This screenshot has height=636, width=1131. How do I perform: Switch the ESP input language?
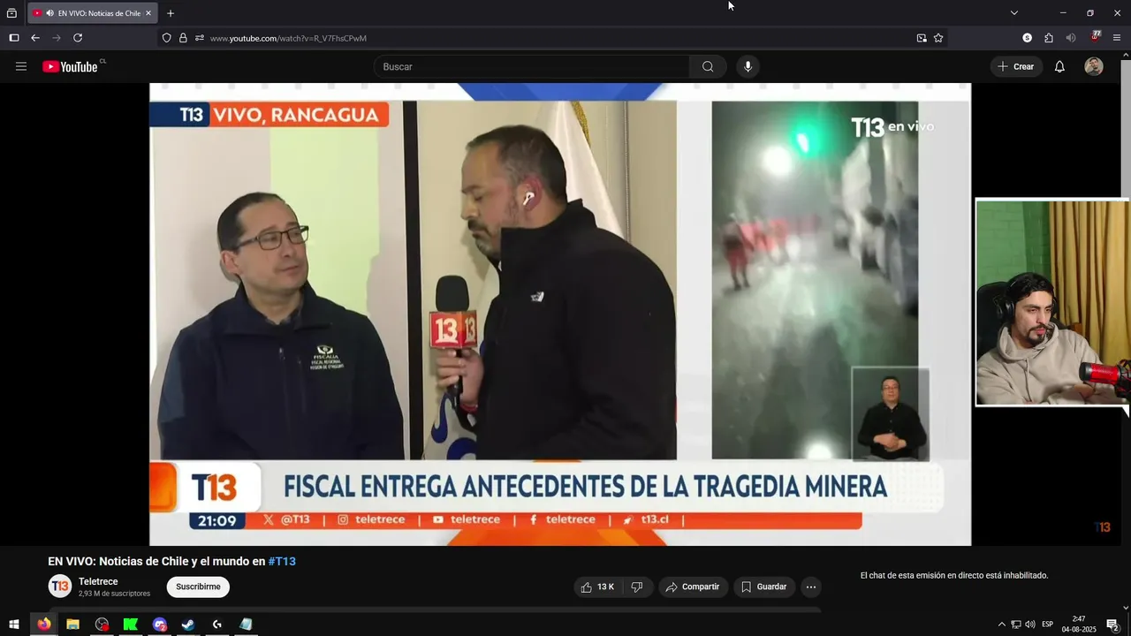(1047, 625)
